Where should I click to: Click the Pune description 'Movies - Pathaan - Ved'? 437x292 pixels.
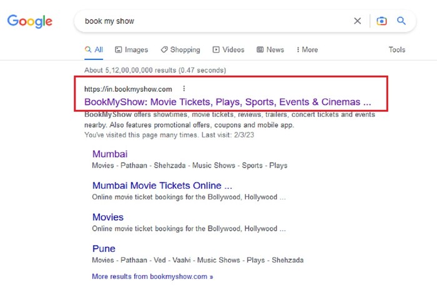(198, 260)
